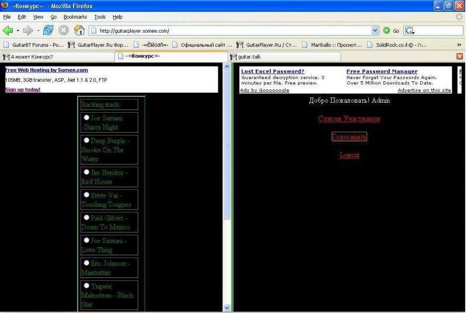This screenshot has width=467, height=313.
Task: Click the Back navigation arrow
Action: click(x=8, y=30)
